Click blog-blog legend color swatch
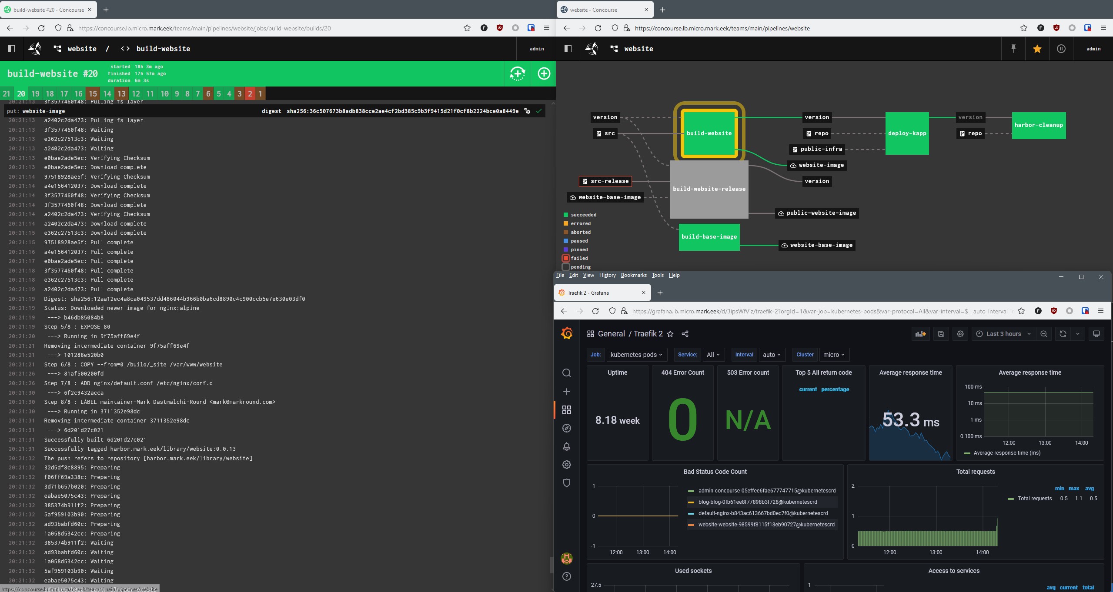This screenshot has width=1113, height=592. (x=691, y=502)
